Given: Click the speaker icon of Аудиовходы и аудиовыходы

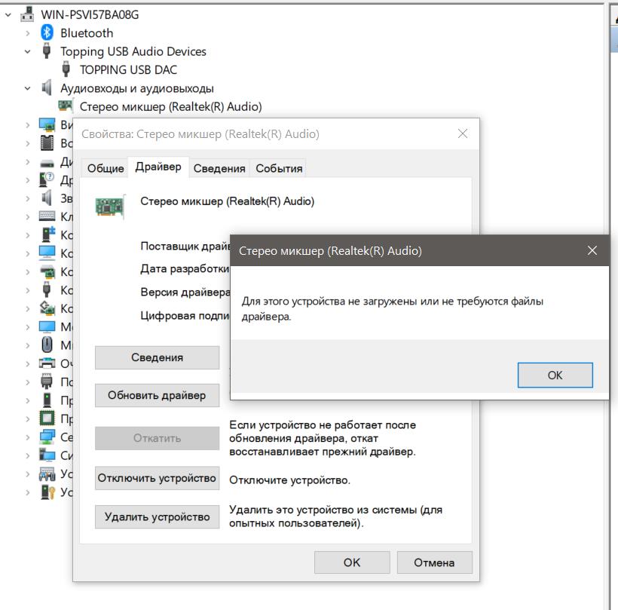Looking at the screenshot, I should (47, 87).
